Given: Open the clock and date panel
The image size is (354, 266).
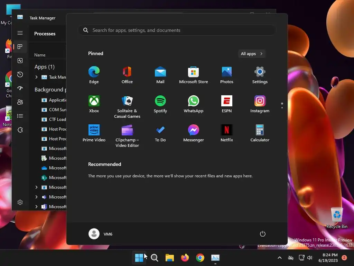Looking at the screenshot, I should [x=328, y=258].
